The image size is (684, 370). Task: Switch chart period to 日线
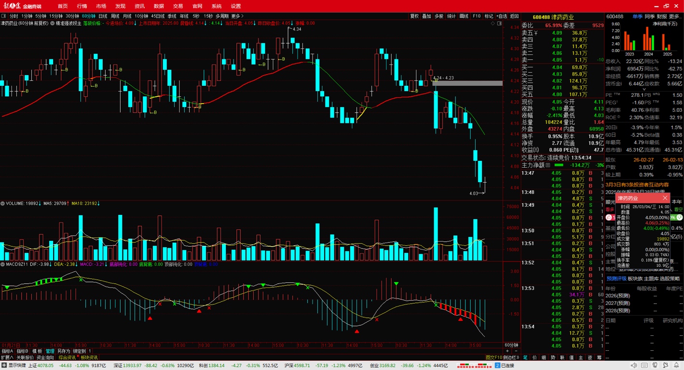pos(103,16)
